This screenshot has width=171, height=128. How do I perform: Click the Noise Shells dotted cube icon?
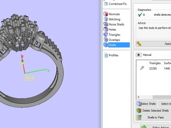(105, 24)
